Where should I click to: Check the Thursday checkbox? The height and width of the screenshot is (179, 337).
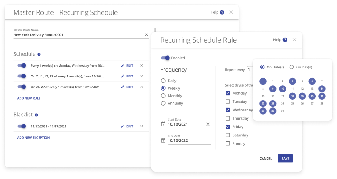coord(228,118)
